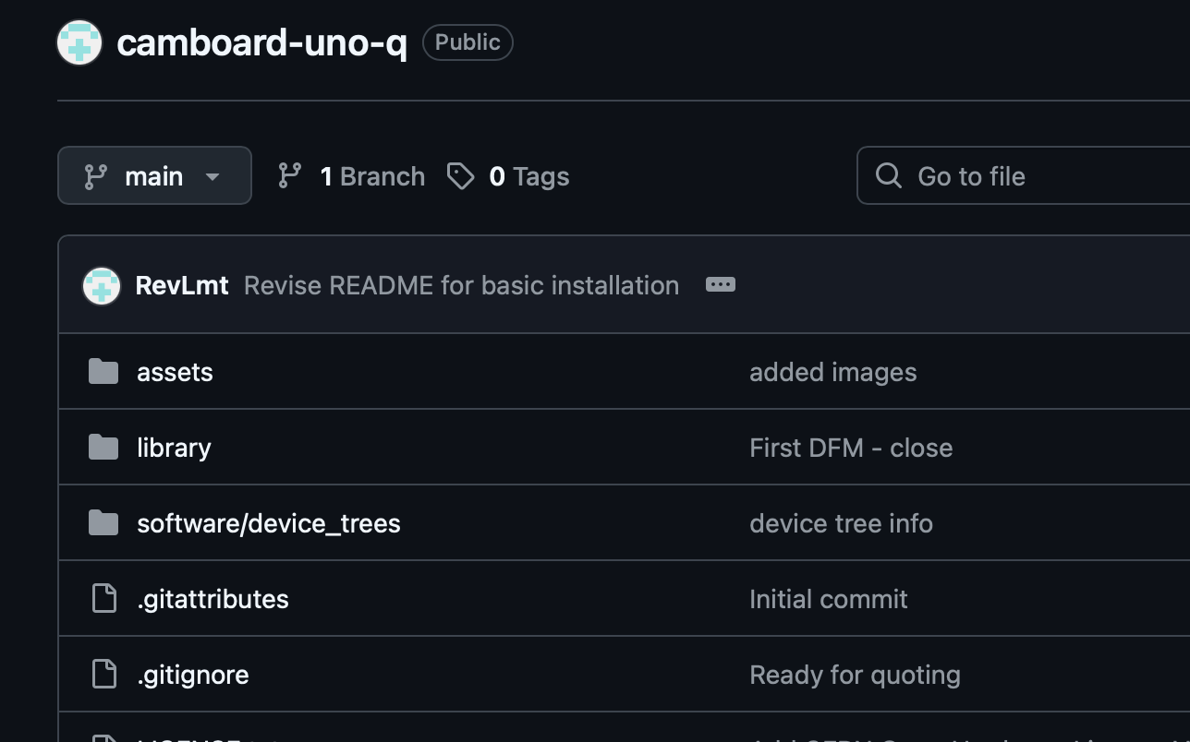Click the tags icon showing 0 Tags
Screen dimensions: 1190x742
[x=460, y=175]
